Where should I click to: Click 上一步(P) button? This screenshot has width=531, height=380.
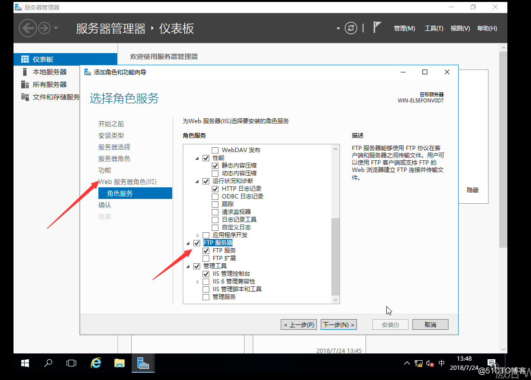click(299, 325)
